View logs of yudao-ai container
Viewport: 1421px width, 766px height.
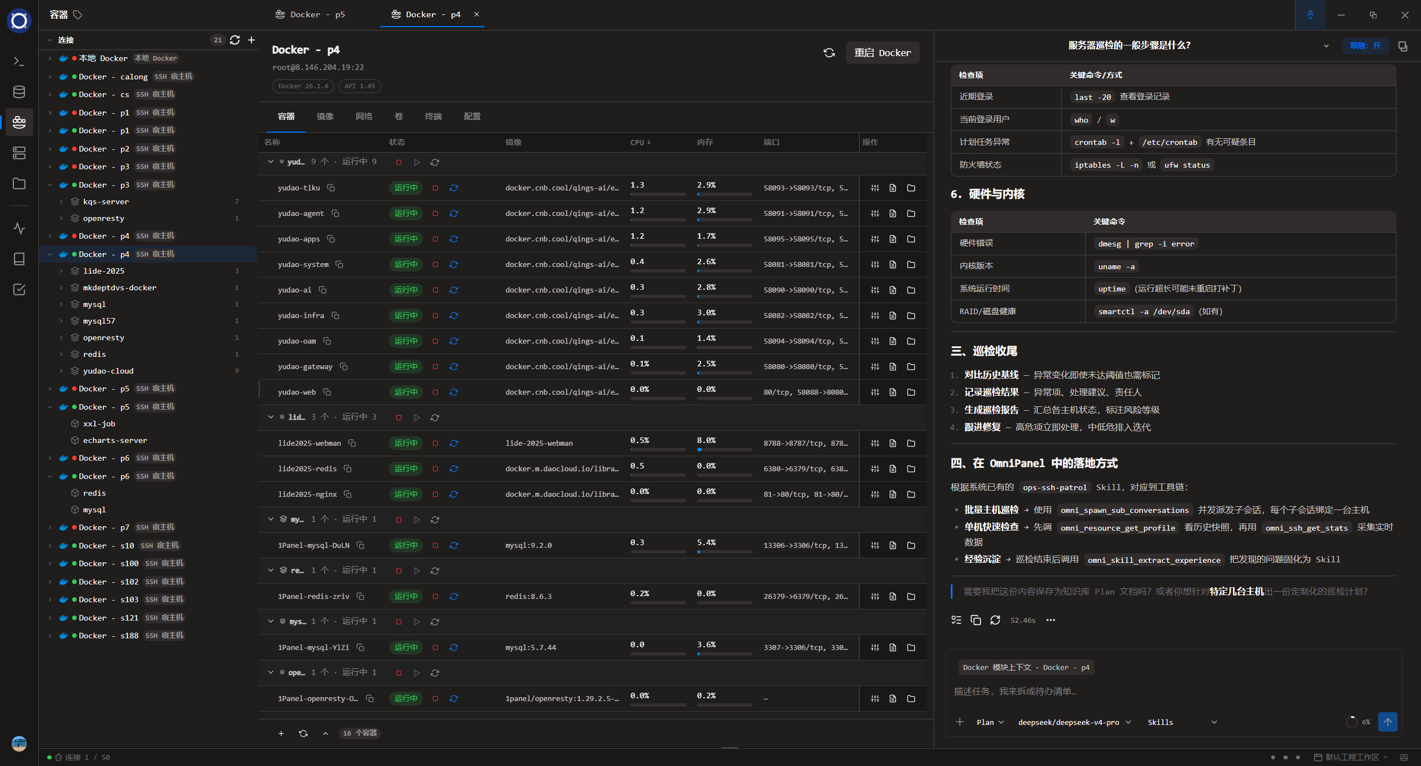pos(893,290)
